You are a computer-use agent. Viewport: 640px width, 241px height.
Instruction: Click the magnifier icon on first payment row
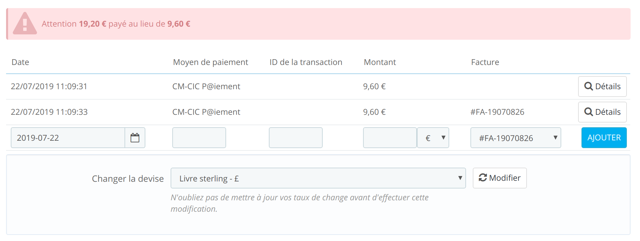pyautogui.click(x=589, y=87)
